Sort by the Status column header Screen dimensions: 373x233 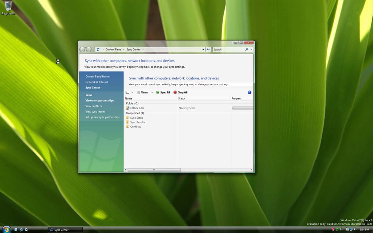coord(182,99)
